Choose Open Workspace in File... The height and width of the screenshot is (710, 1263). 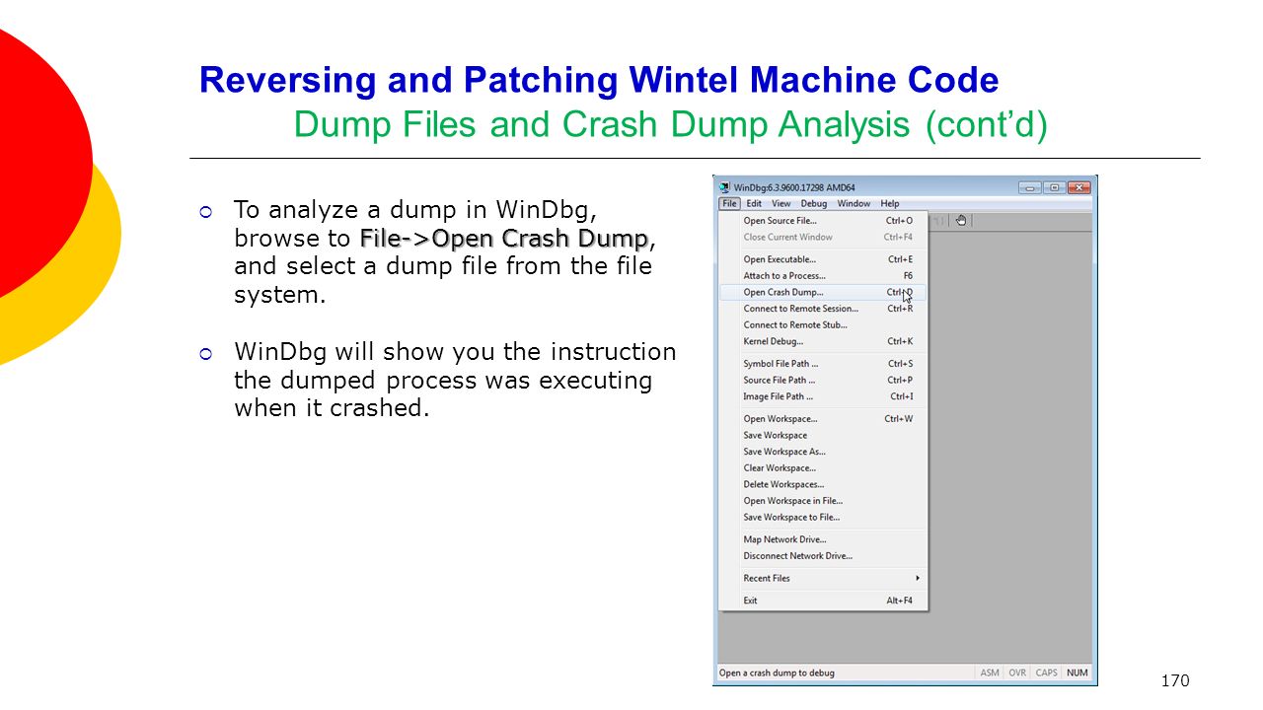pos(824,501)
